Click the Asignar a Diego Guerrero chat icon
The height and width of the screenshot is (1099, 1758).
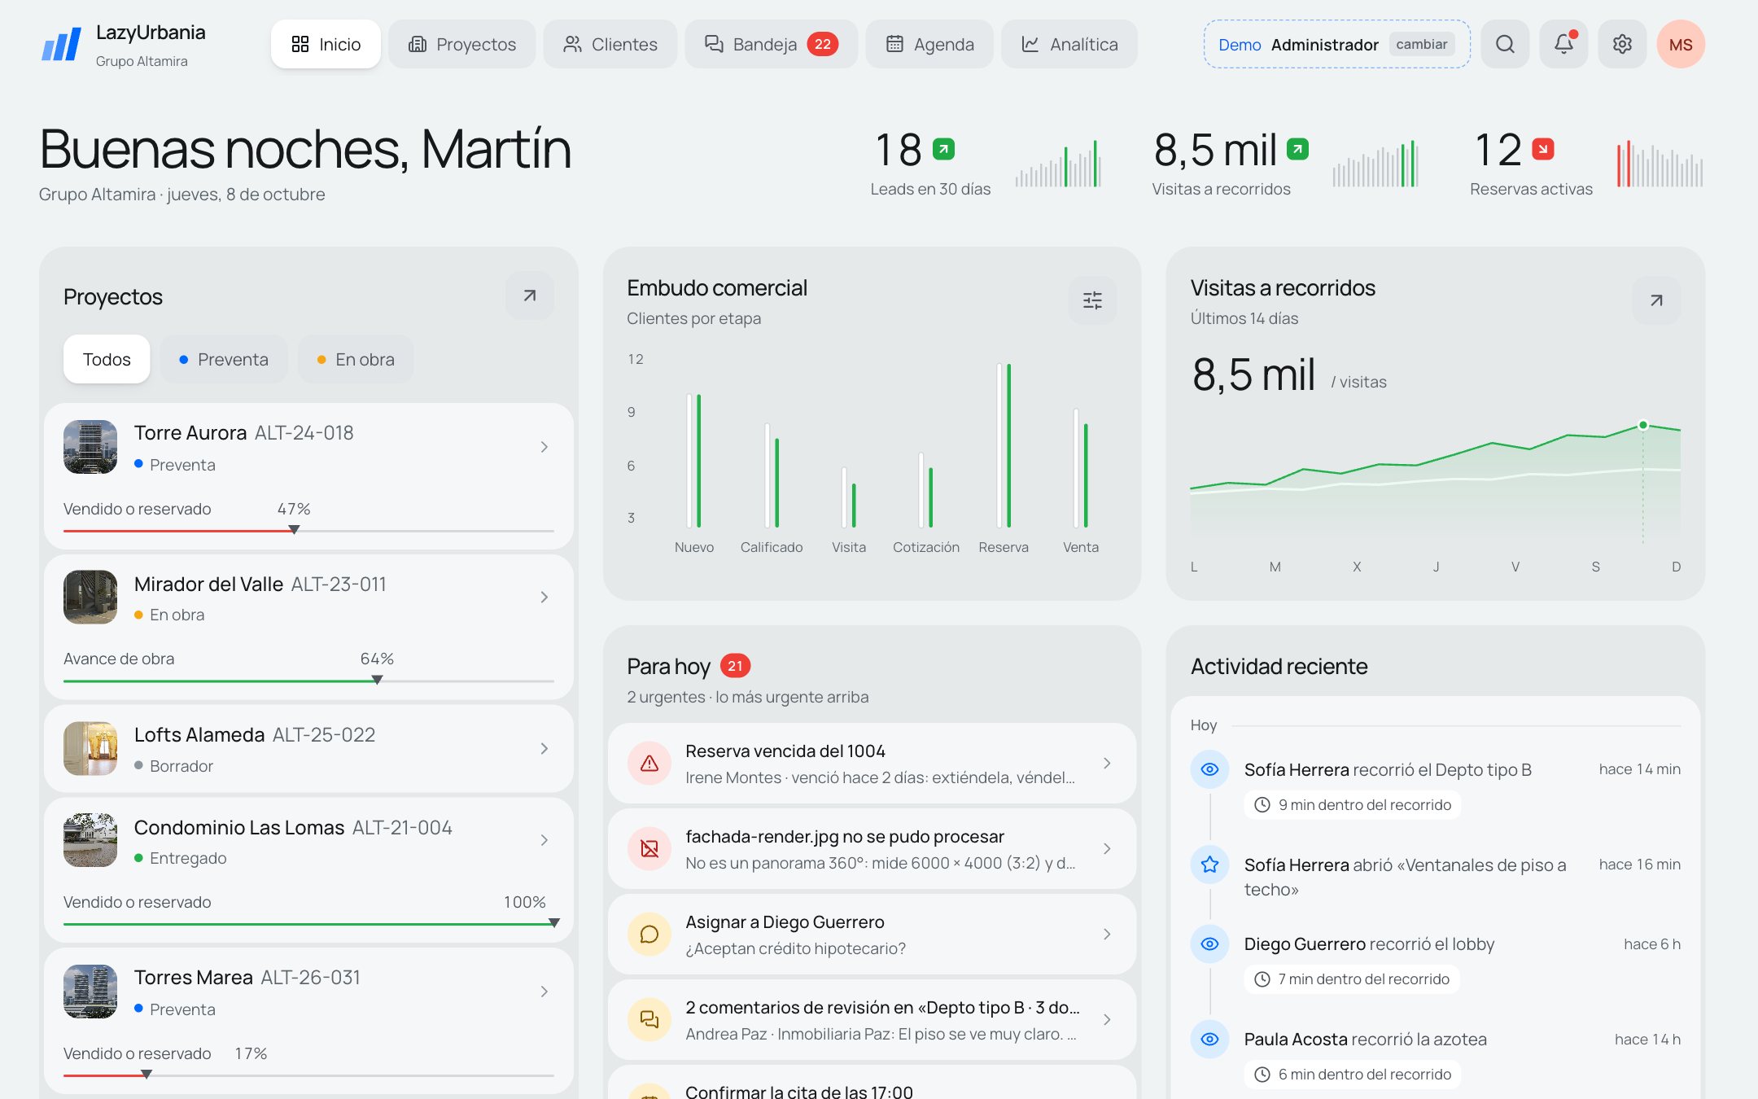click(x=649, y=935)
